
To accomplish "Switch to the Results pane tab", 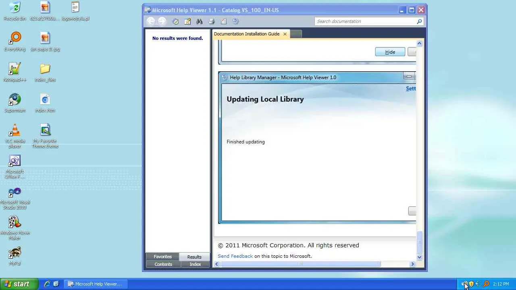I will (194, 257).
